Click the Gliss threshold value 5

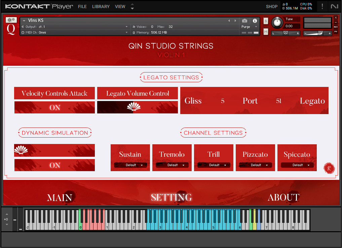coord(223,101)
